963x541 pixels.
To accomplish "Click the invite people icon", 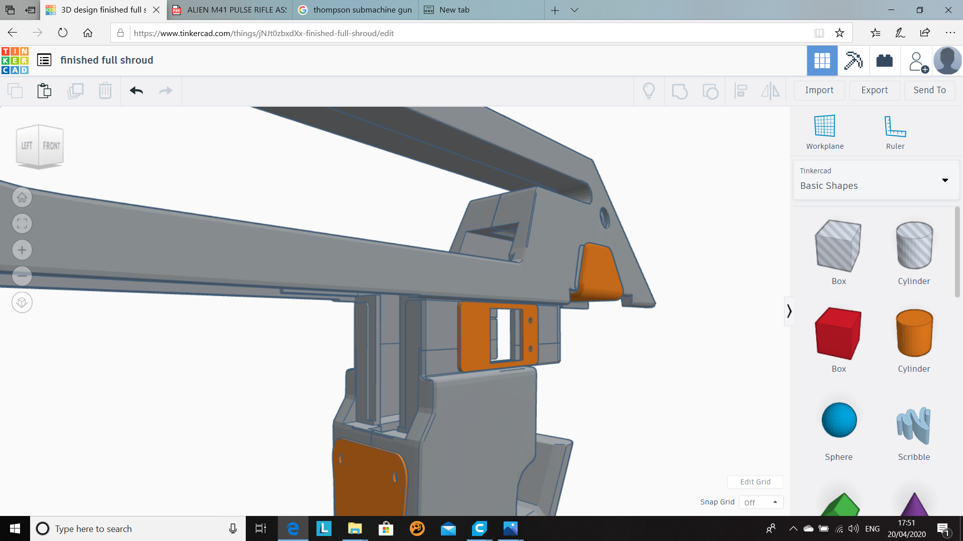I will pyautogui.click(x=918, y=62).
